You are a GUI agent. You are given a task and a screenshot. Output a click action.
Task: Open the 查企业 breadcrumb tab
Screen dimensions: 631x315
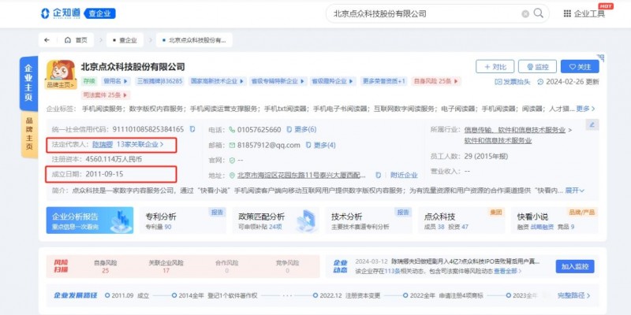[125, 40]
